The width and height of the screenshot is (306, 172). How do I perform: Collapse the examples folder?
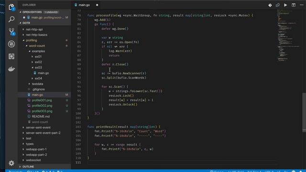tap(38, 51)
